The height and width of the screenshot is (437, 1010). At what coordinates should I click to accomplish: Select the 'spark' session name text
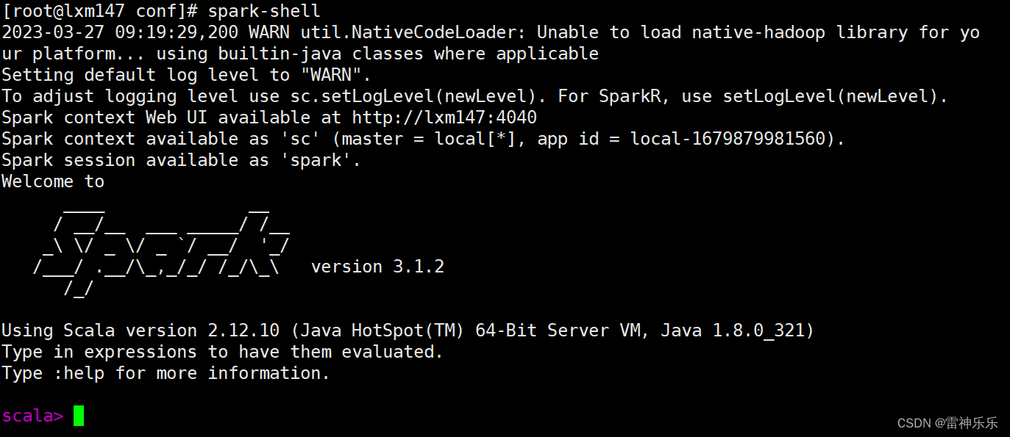[x=316, y=159]
